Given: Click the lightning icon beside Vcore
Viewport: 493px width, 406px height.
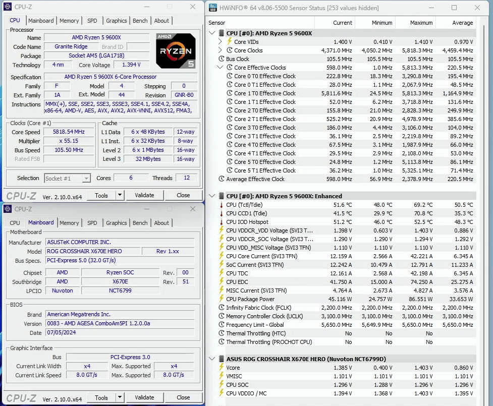Looking at the screenshot, I should point(222,367).
